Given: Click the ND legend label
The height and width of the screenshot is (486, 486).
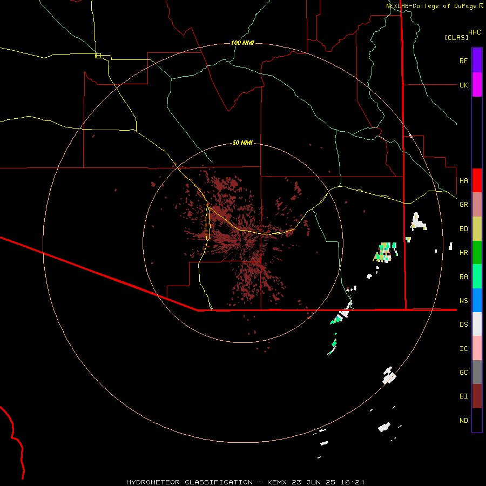Looking at the screenshot, I should click(463, 420).
